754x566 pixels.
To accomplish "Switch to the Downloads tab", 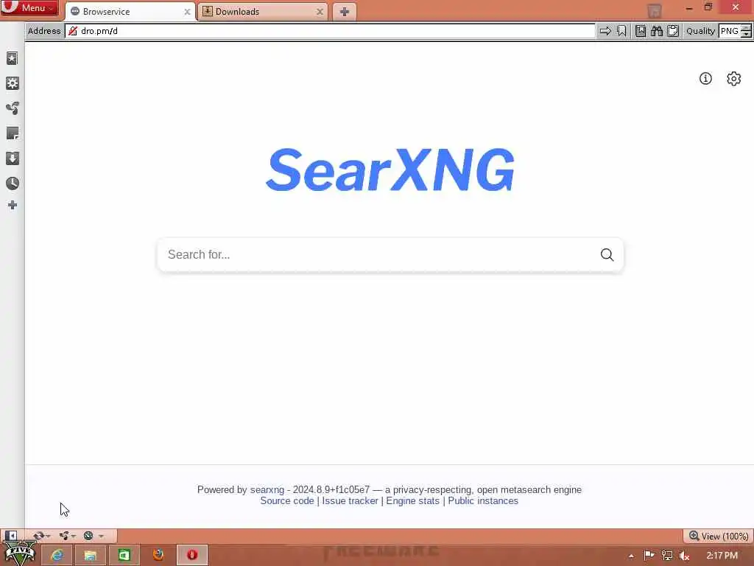I will (x=263, y=12).
